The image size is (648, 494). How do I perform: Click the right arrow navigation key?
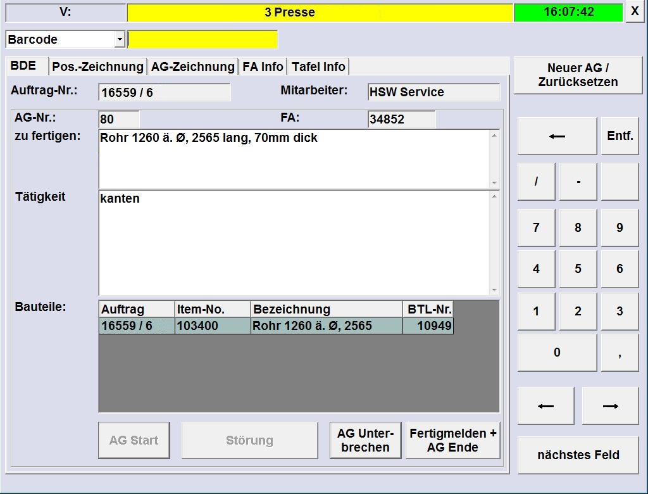point(609,405)
